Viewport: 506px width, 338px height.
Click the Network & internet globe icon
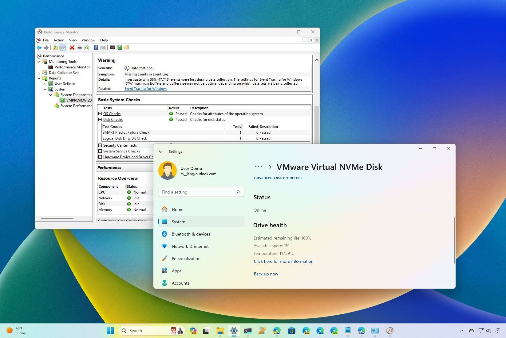[164, 246]
